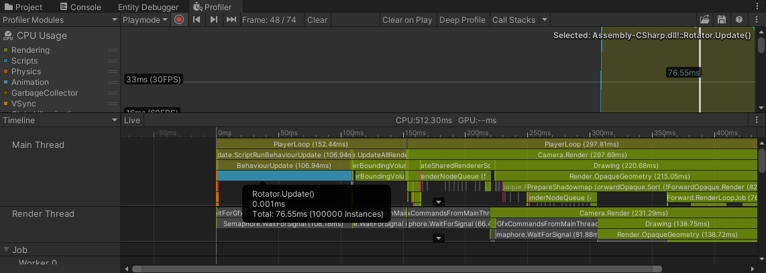
Task: Switch to the Project tab
Action: click(23, 7)
